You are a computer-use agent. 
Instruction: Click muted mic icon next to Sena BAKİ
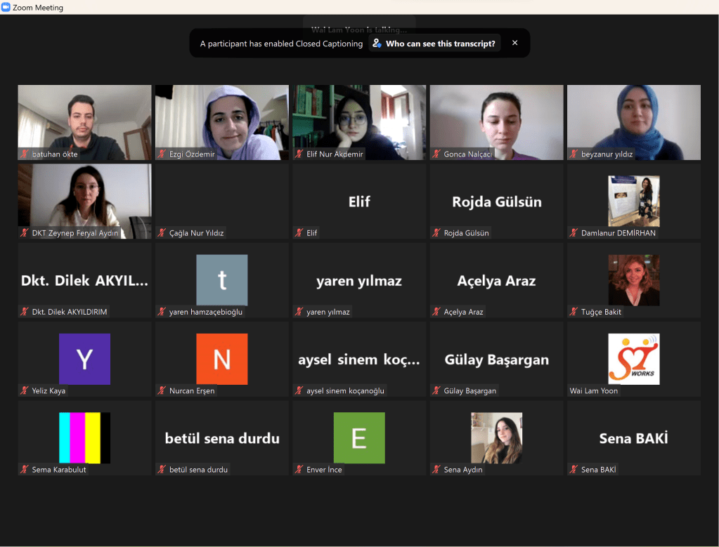tap(575, 470)
